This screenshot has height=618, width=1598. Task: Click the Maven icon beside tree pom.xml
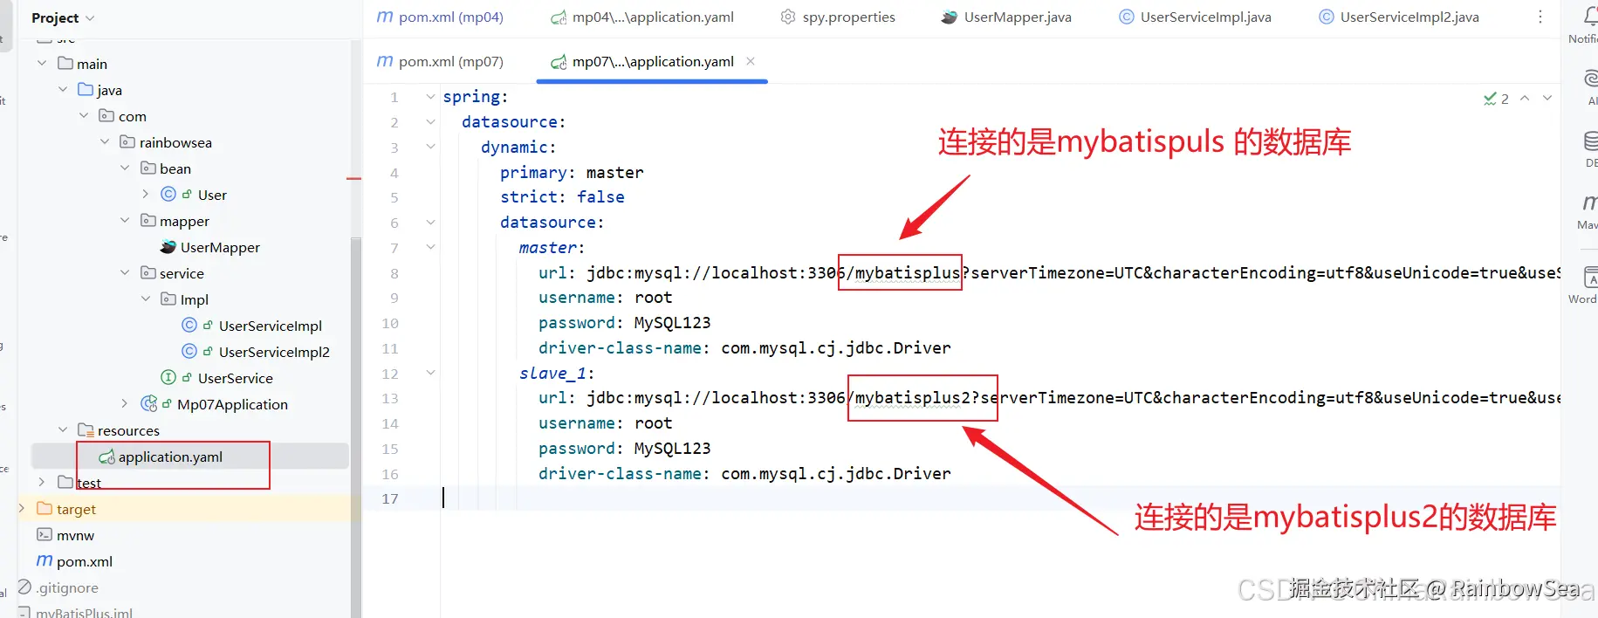(x=45, y=560)
